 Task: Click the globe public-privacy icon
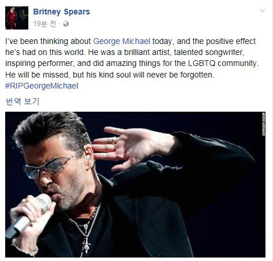click(x=66, y=24)
